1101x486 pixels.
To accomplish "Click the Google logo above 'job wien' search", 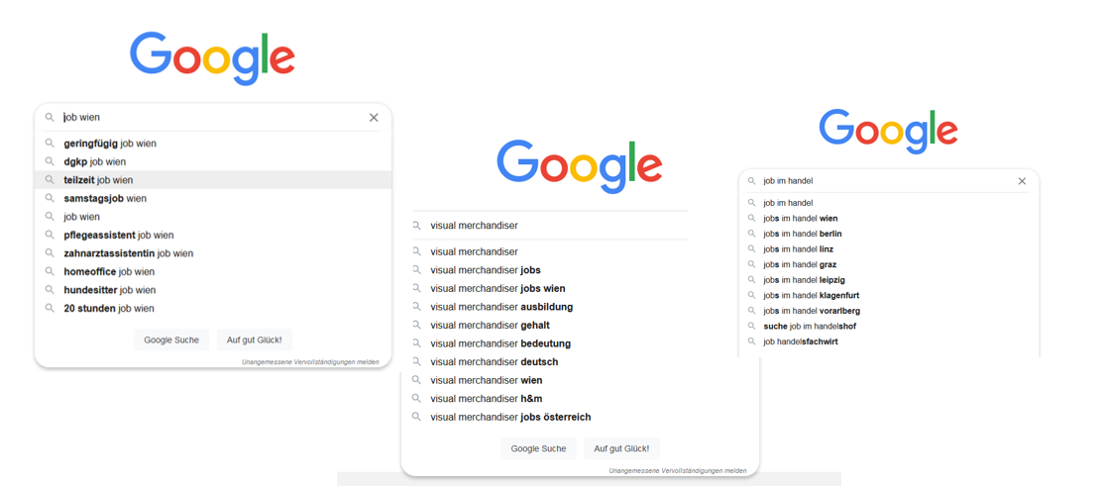I will tap(212, 57).
